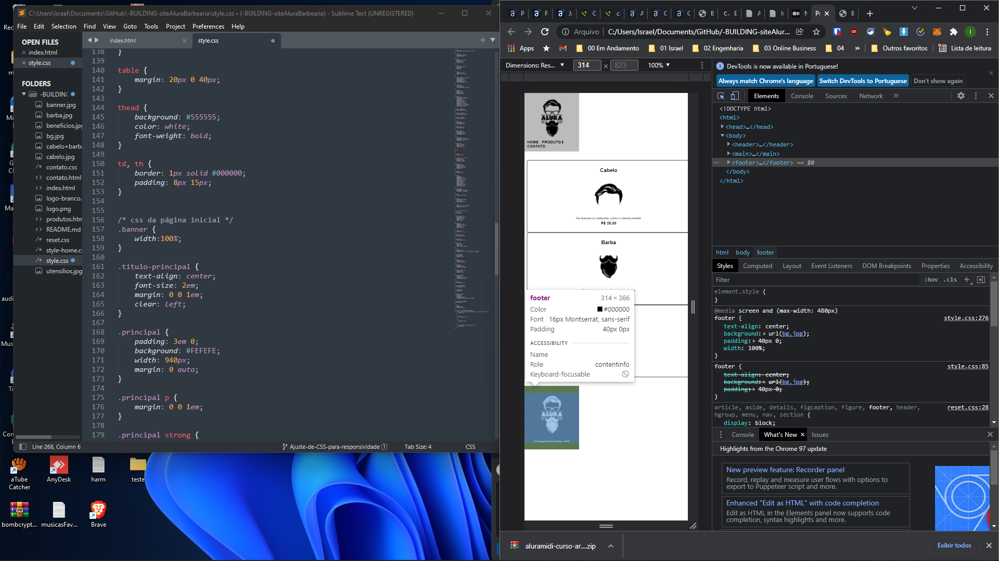Open contato.css in Sublime sidebar
The height and width of the screenshot is (561, 999).
(61, 167)
